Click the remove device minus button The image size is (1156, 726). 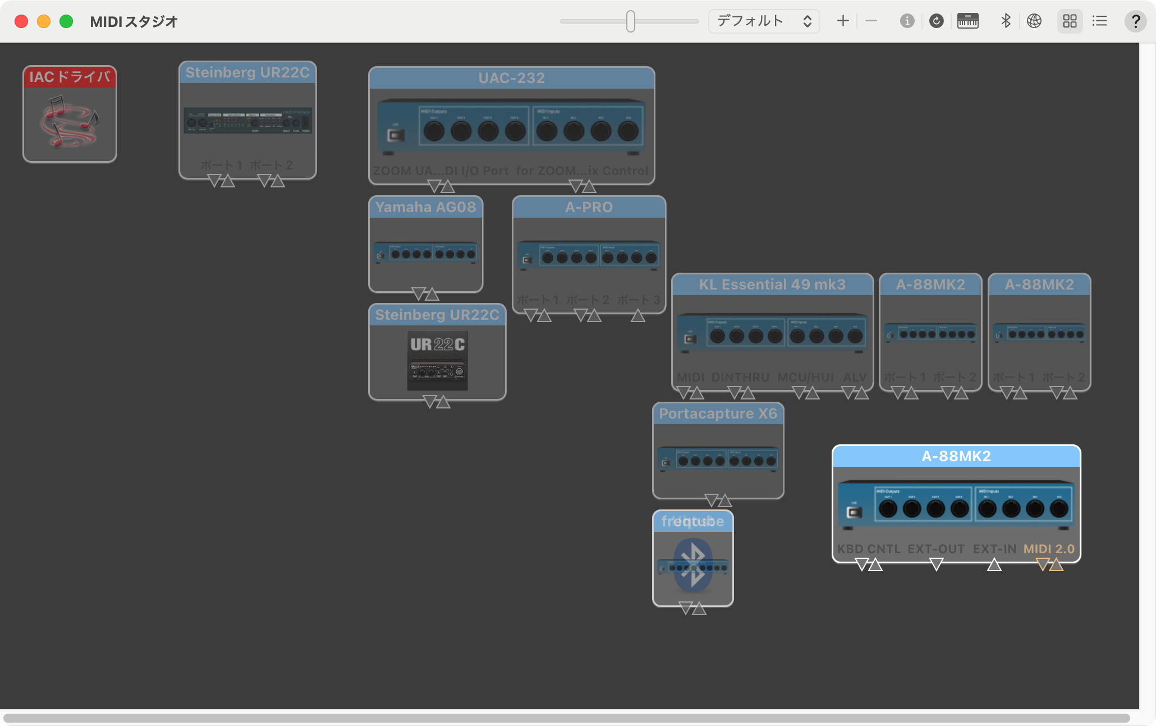(x=871, y=21)
